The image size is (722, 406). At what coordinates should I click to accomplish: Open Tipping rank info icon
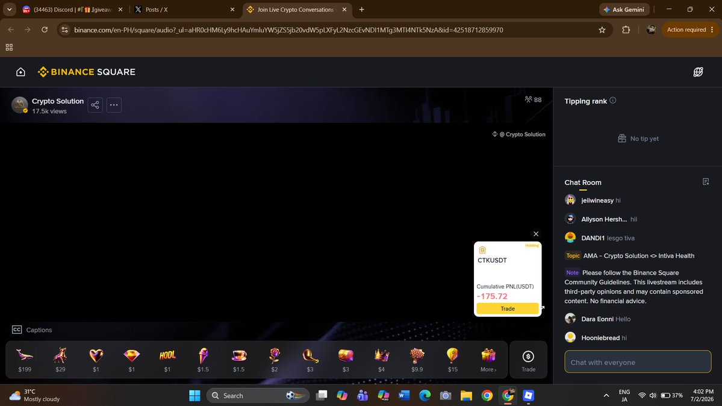click(x=613, y=101)
